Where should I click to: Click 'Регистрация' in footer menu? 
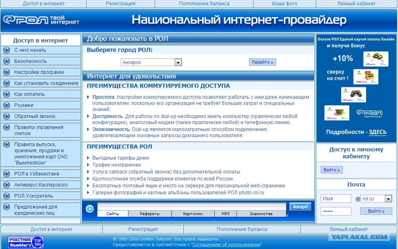point(143,229)
